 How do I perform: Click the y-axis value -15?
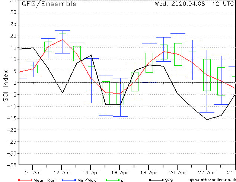(x=12, y=118)
